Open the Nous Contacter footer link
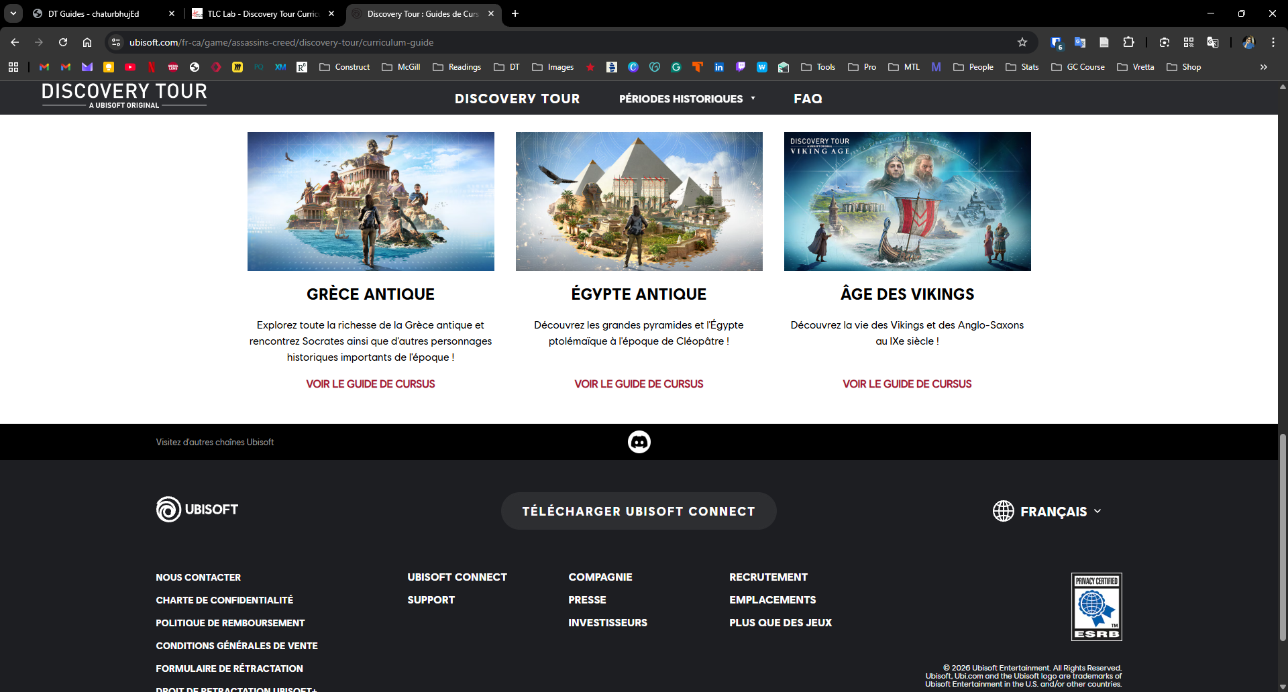The width and height of the screenshot is (1288, 692). 198,577
